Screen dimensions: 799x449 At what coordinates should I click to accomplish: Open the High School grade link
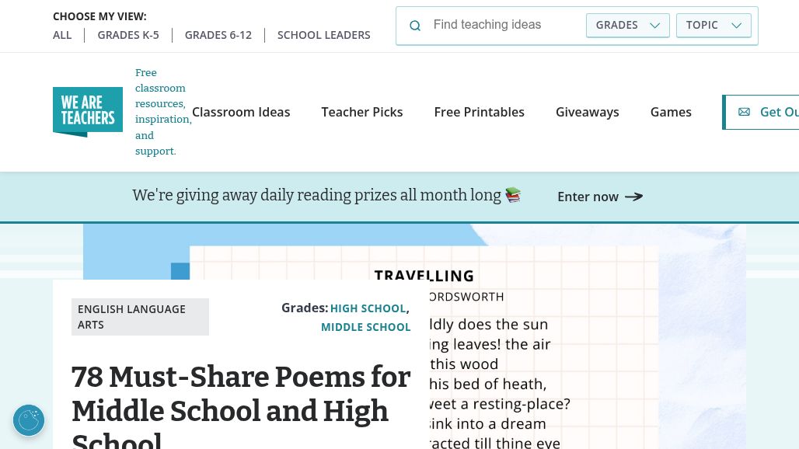point(368,308)
